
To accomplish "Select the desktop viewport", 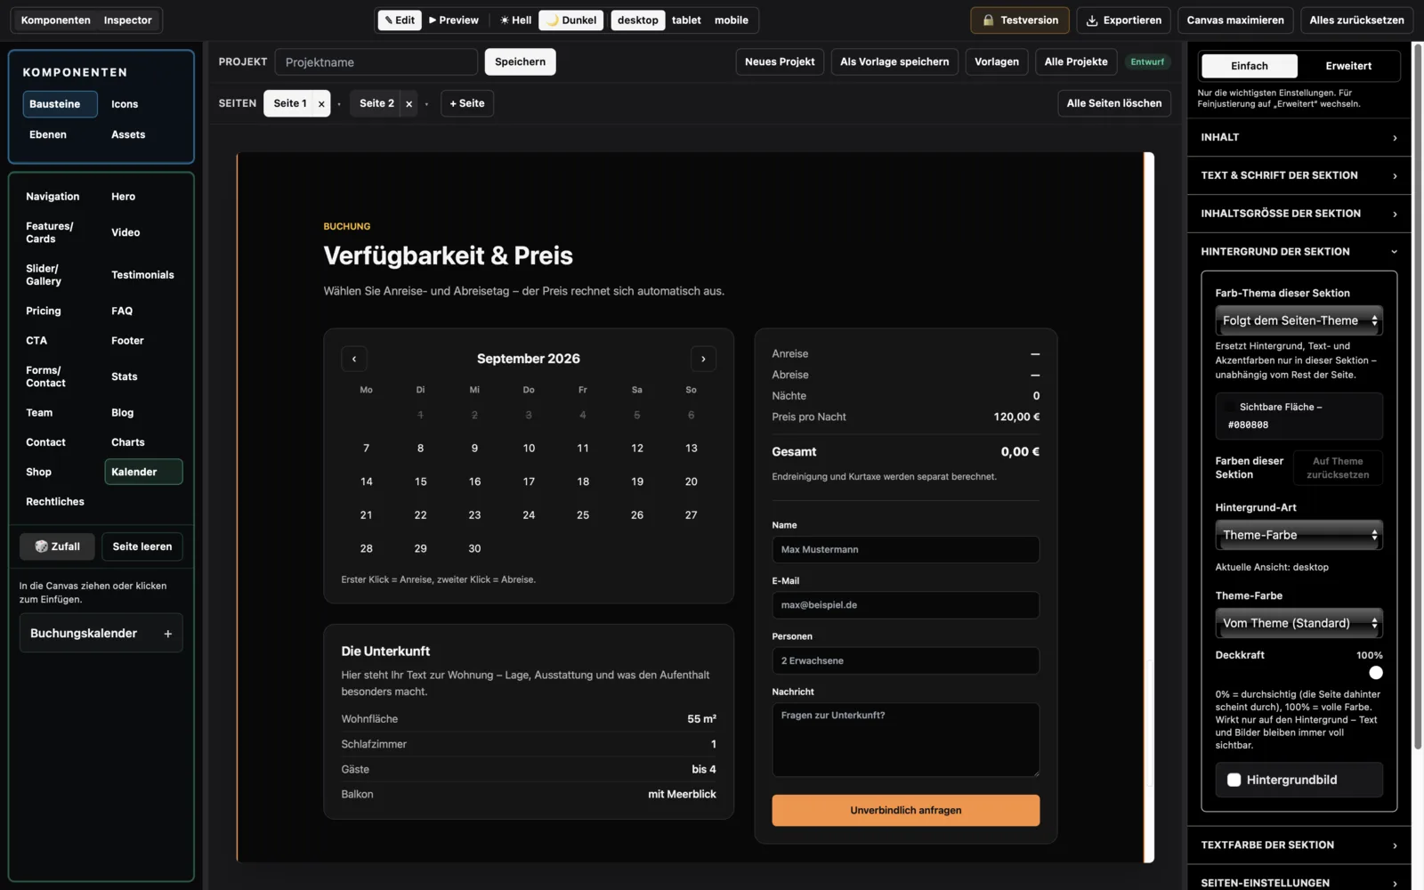I will pos(638,20).
